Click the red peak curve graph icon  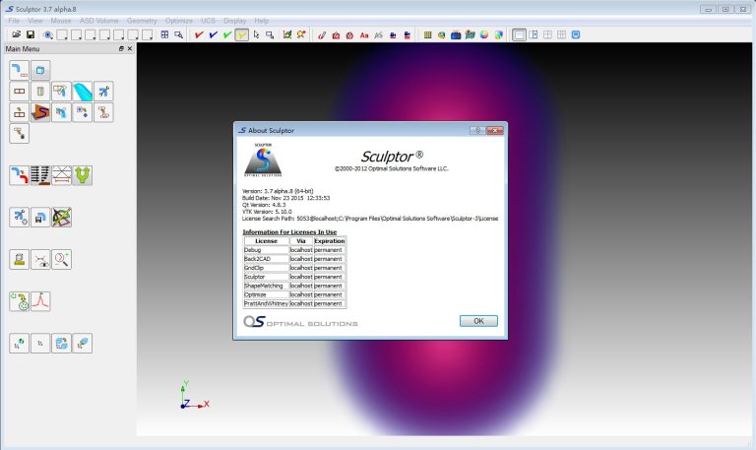click(40, 301)
